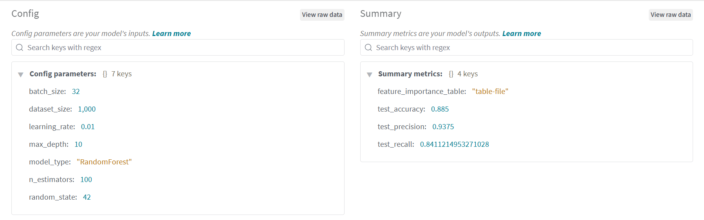Click the test_precision value 0.9375
The height and width of the screenshot is (220, 704).
coord(443,127)
